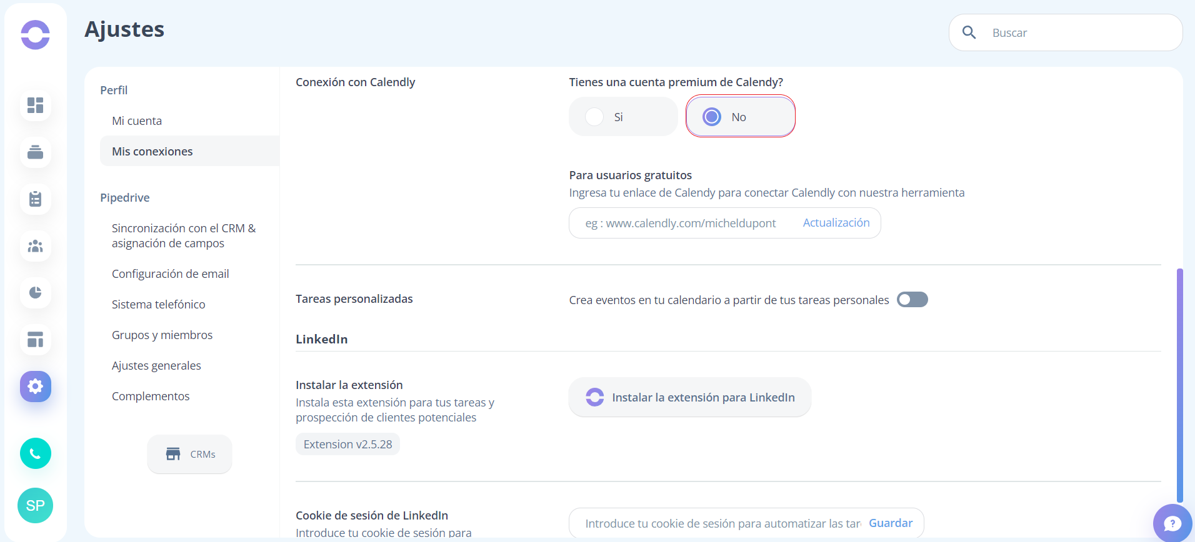Toggle calendar events from personal tasks

tap(912, 300)
